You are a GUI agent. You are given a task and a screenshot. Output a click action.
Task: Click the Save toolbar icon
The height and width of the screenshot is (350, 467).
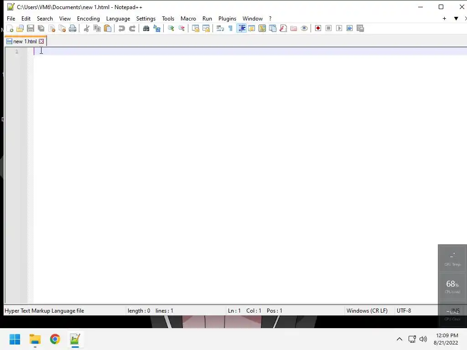31,28
